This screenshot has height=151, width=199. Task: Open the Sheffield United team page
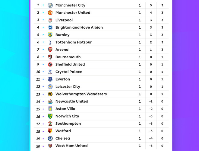(x=70, y=64)
